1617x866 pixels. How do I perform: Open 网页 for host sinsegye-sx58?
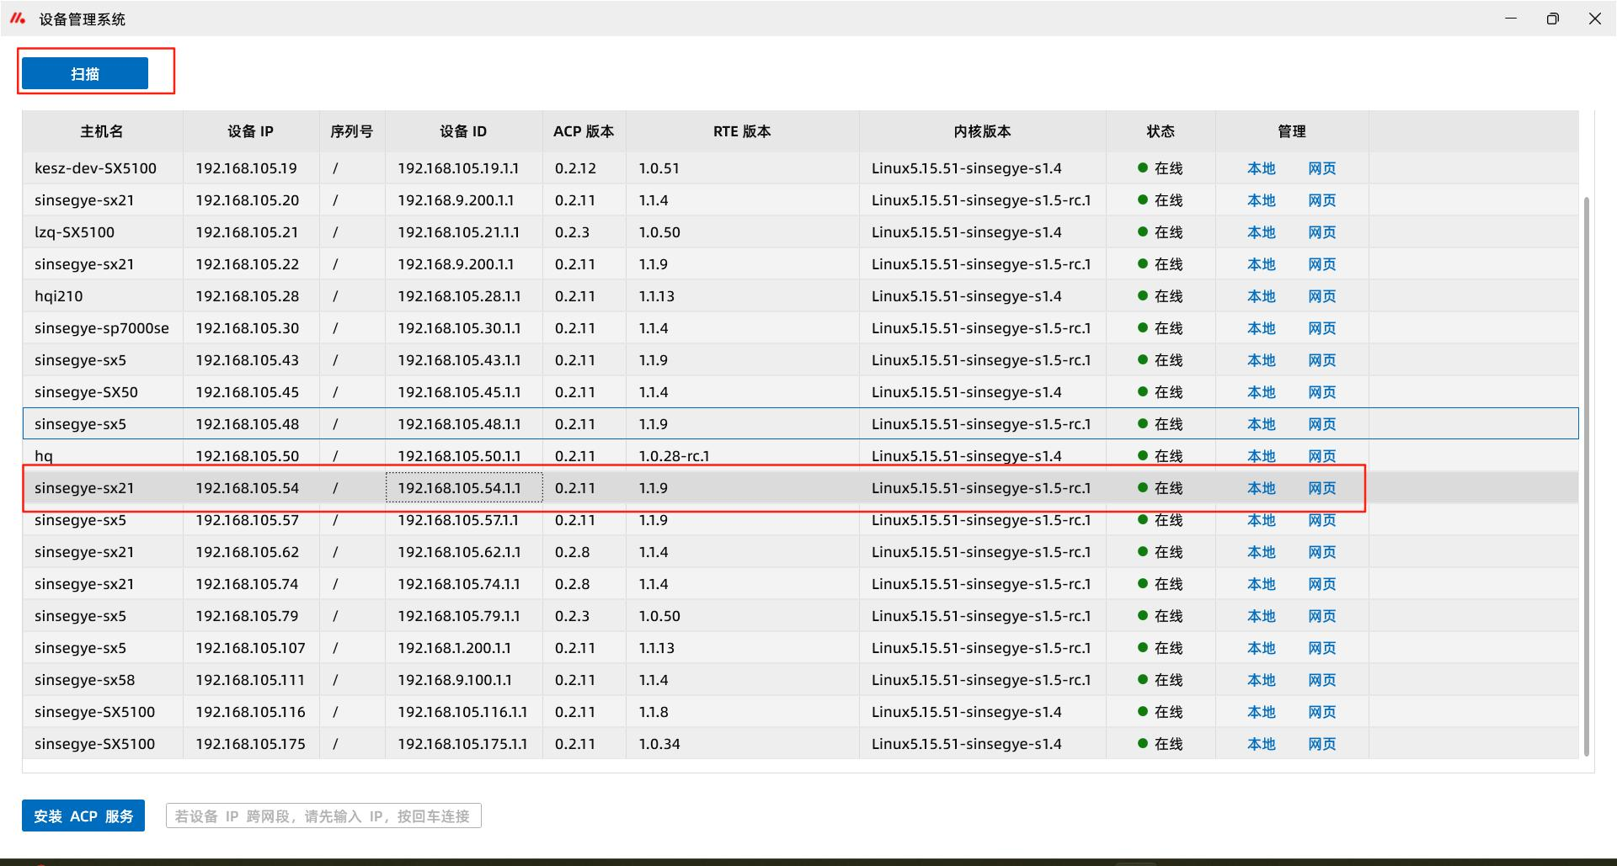(1322, 680)
